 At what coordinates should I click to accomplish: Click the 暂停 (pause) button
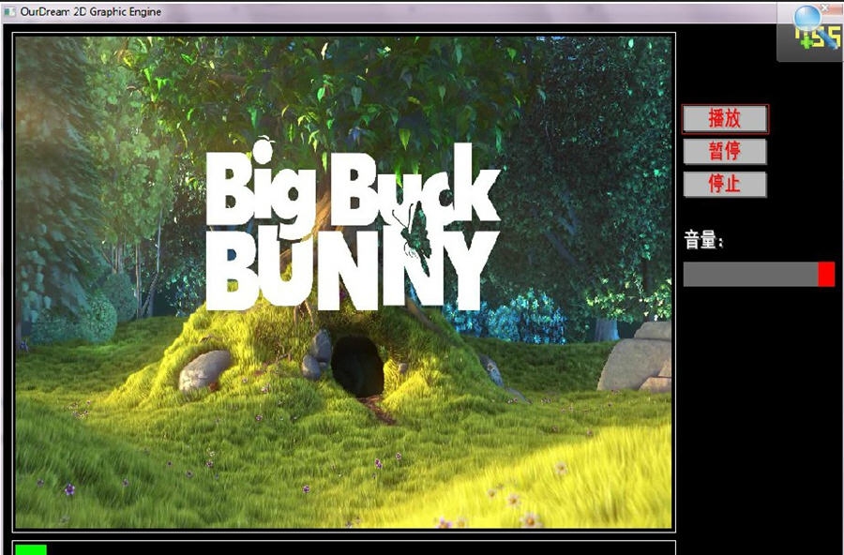[725, 151]
